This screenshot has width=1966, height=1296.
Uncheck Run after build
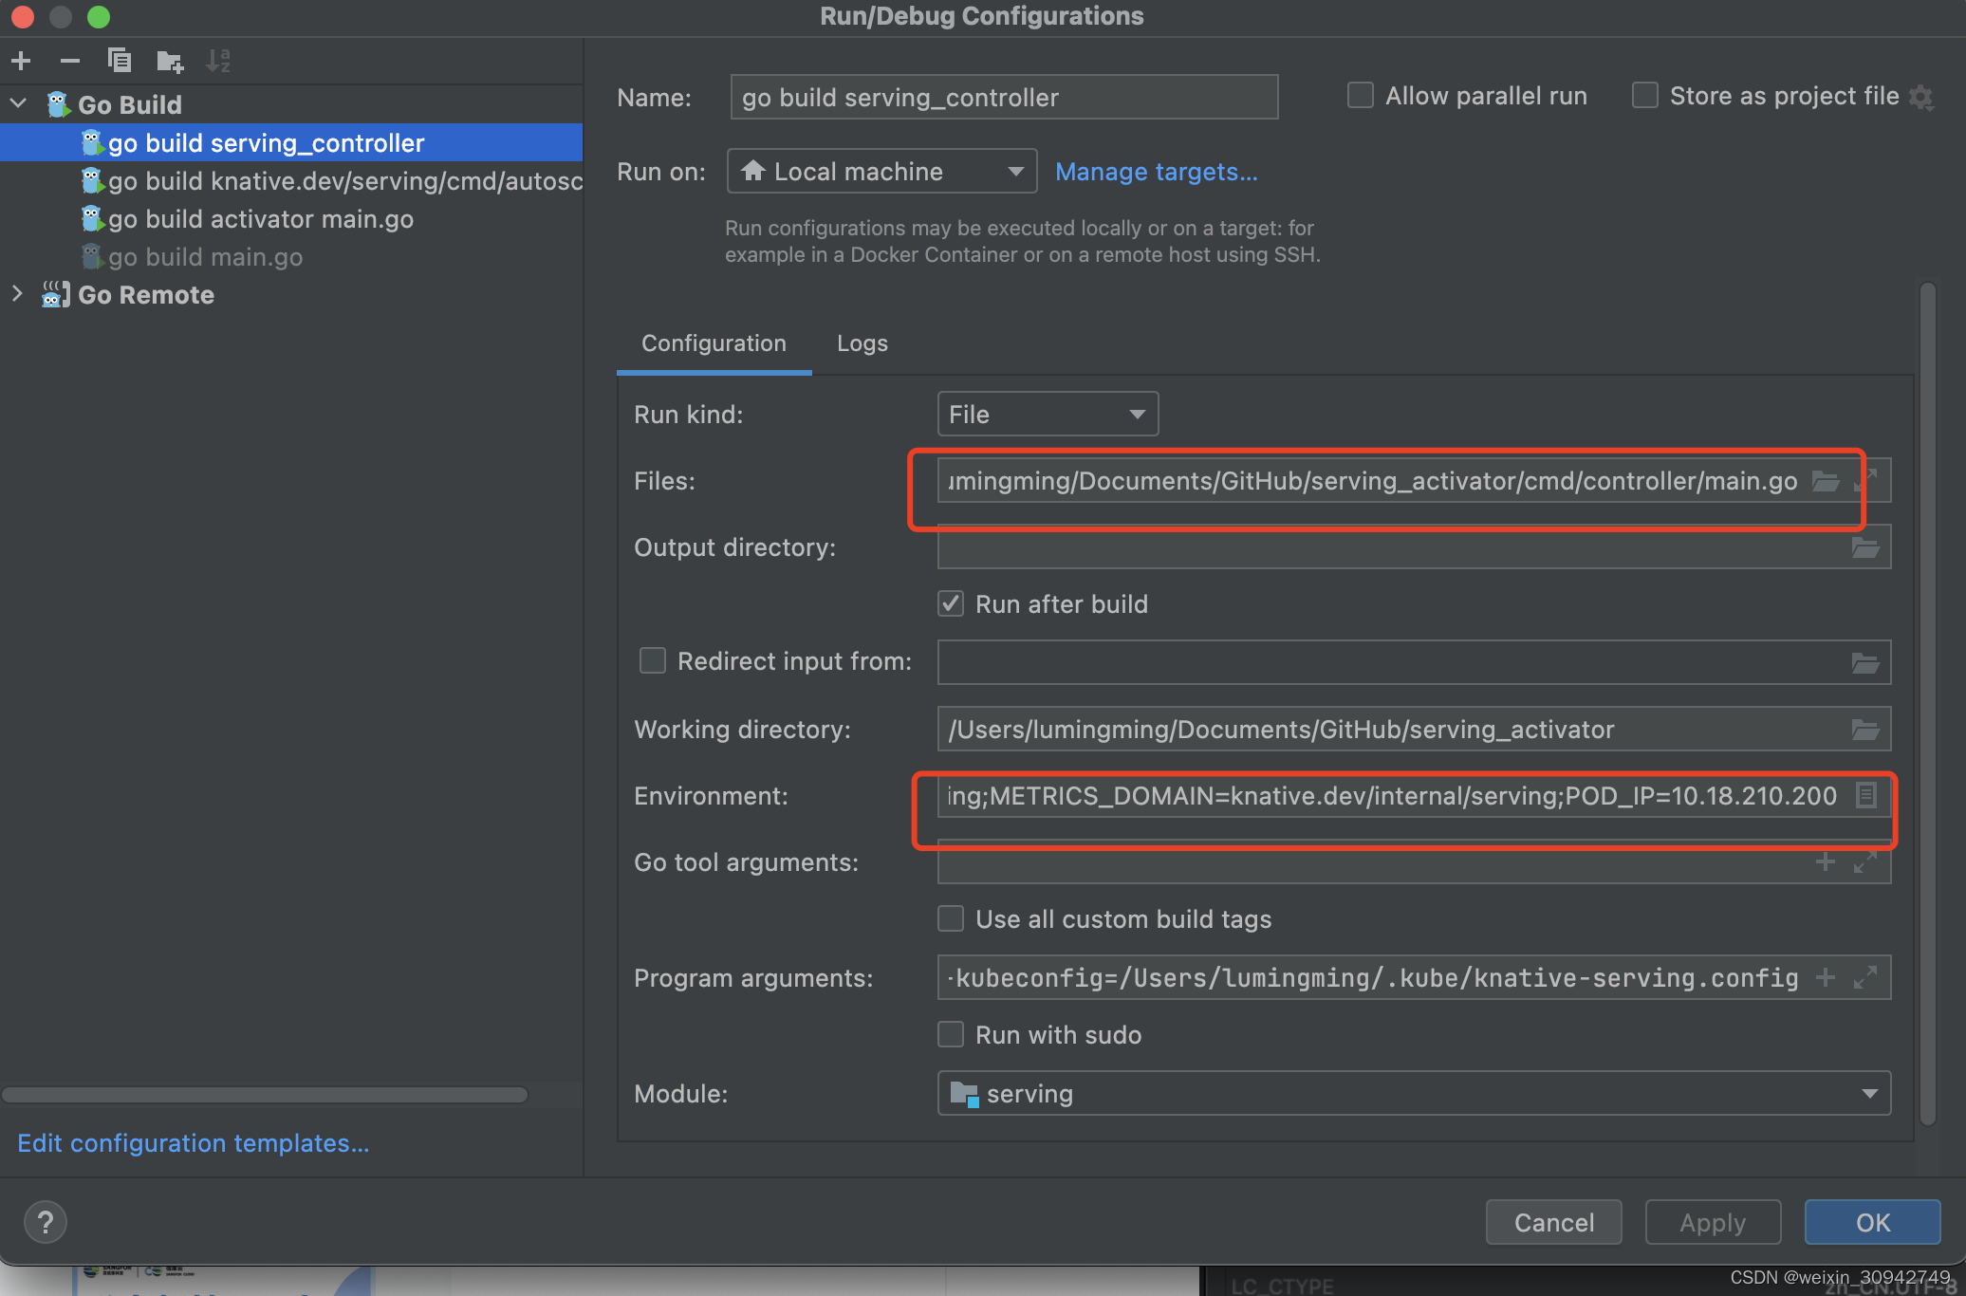(950, 603)
